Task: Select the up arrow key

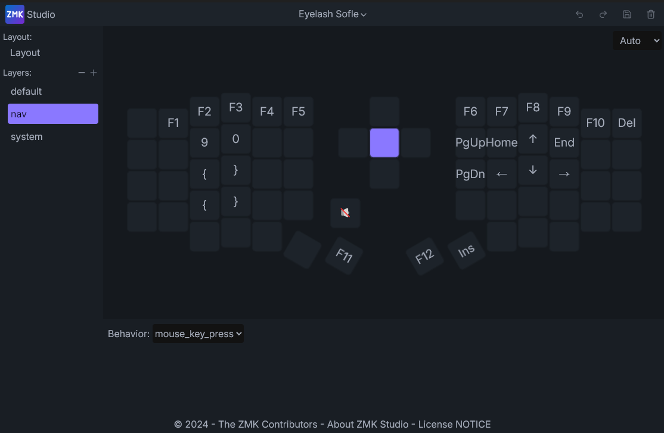Action: tap(533, 139)
